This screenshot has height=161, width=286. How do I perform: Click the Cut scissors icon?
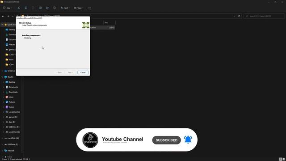[x=19, y=8]
